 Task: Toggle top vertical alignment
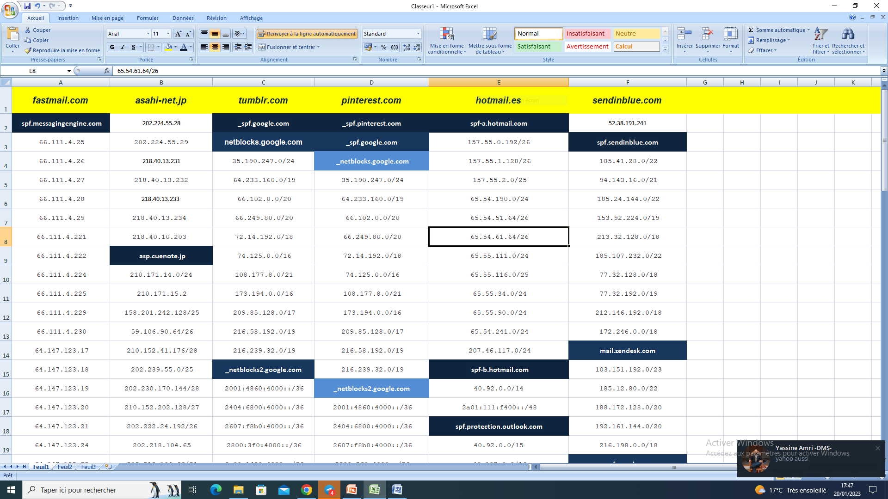[204, 34]
